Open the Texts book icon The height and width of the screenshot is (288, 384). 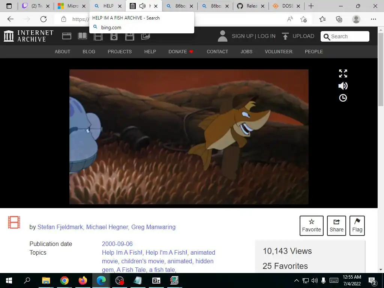(82, 36)
